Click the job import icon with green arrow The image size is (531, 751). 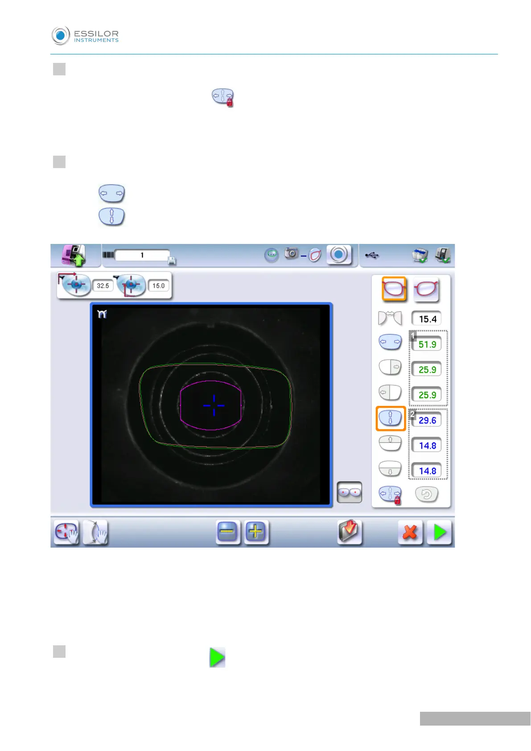74,256
